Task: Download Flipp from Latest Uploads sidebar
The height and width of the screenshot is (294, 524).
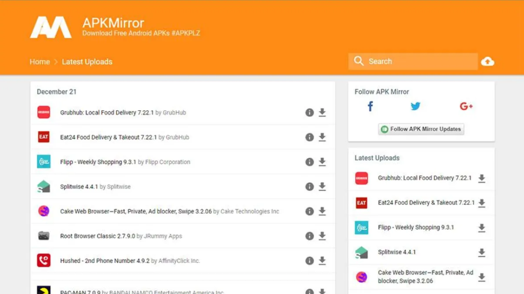Action: click(482, 228)
